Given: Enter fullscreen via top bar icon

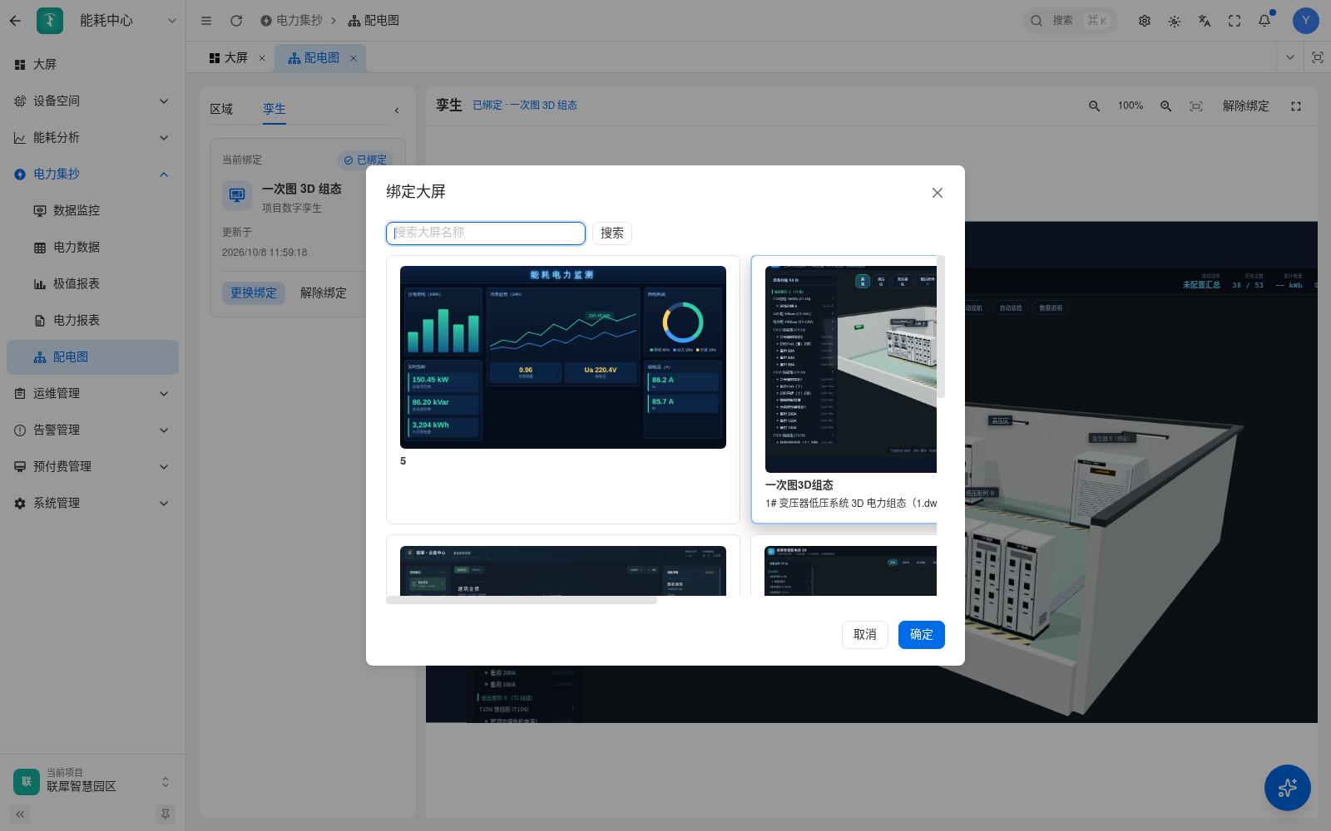Looking at the screenshot, I should 1235,21.
